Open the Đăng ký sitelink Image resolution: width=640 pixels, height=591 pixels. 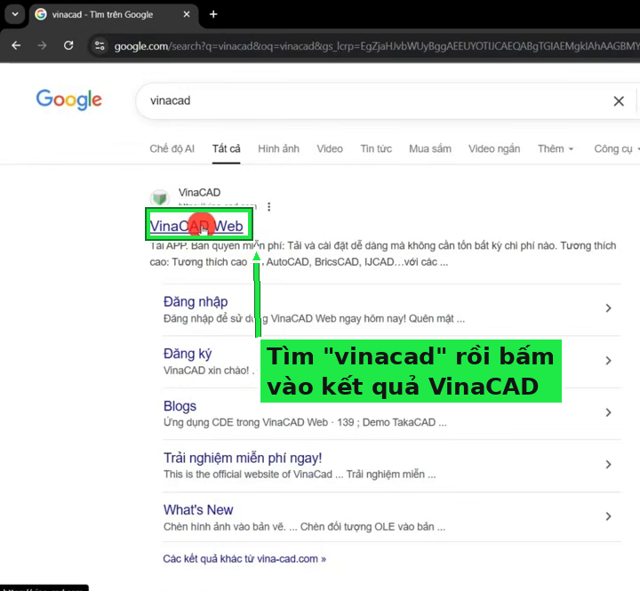(188, 354)
